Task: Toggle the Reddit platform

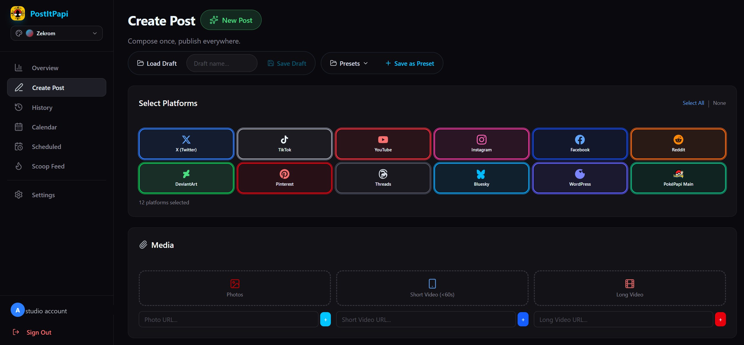Action: click(678, 144)
